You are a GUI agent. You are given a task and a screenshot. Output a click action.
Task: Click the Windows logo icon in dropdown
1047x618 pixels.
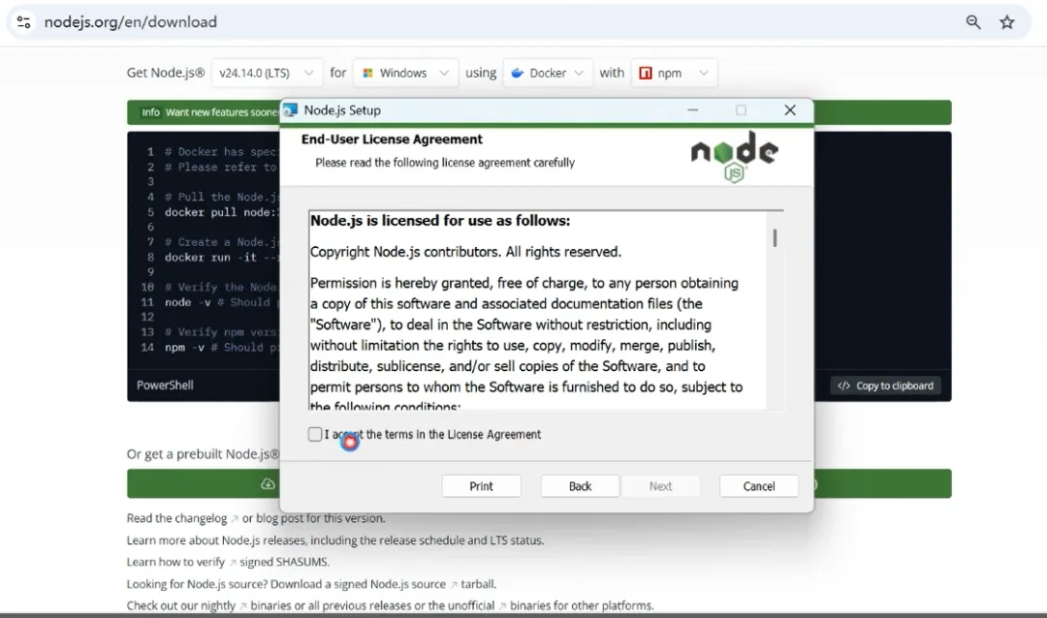tap(368, 73)
